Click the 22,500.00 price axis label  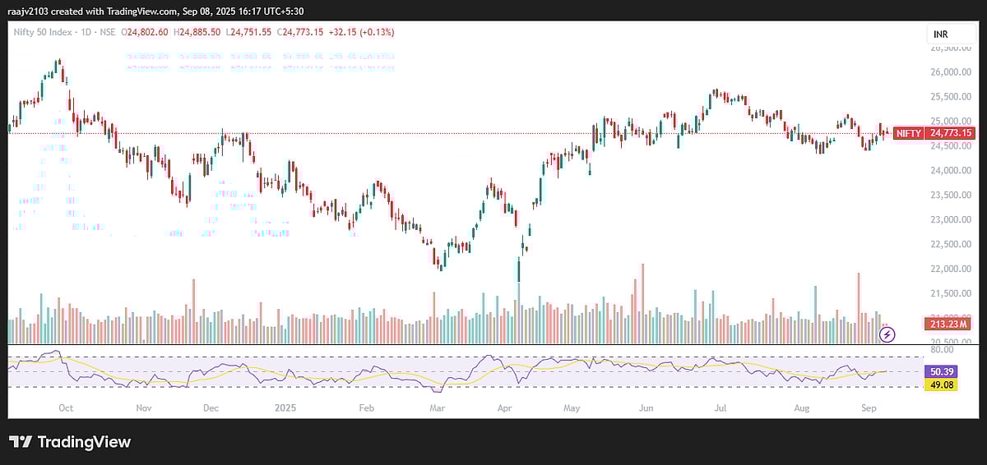(950, 244)
